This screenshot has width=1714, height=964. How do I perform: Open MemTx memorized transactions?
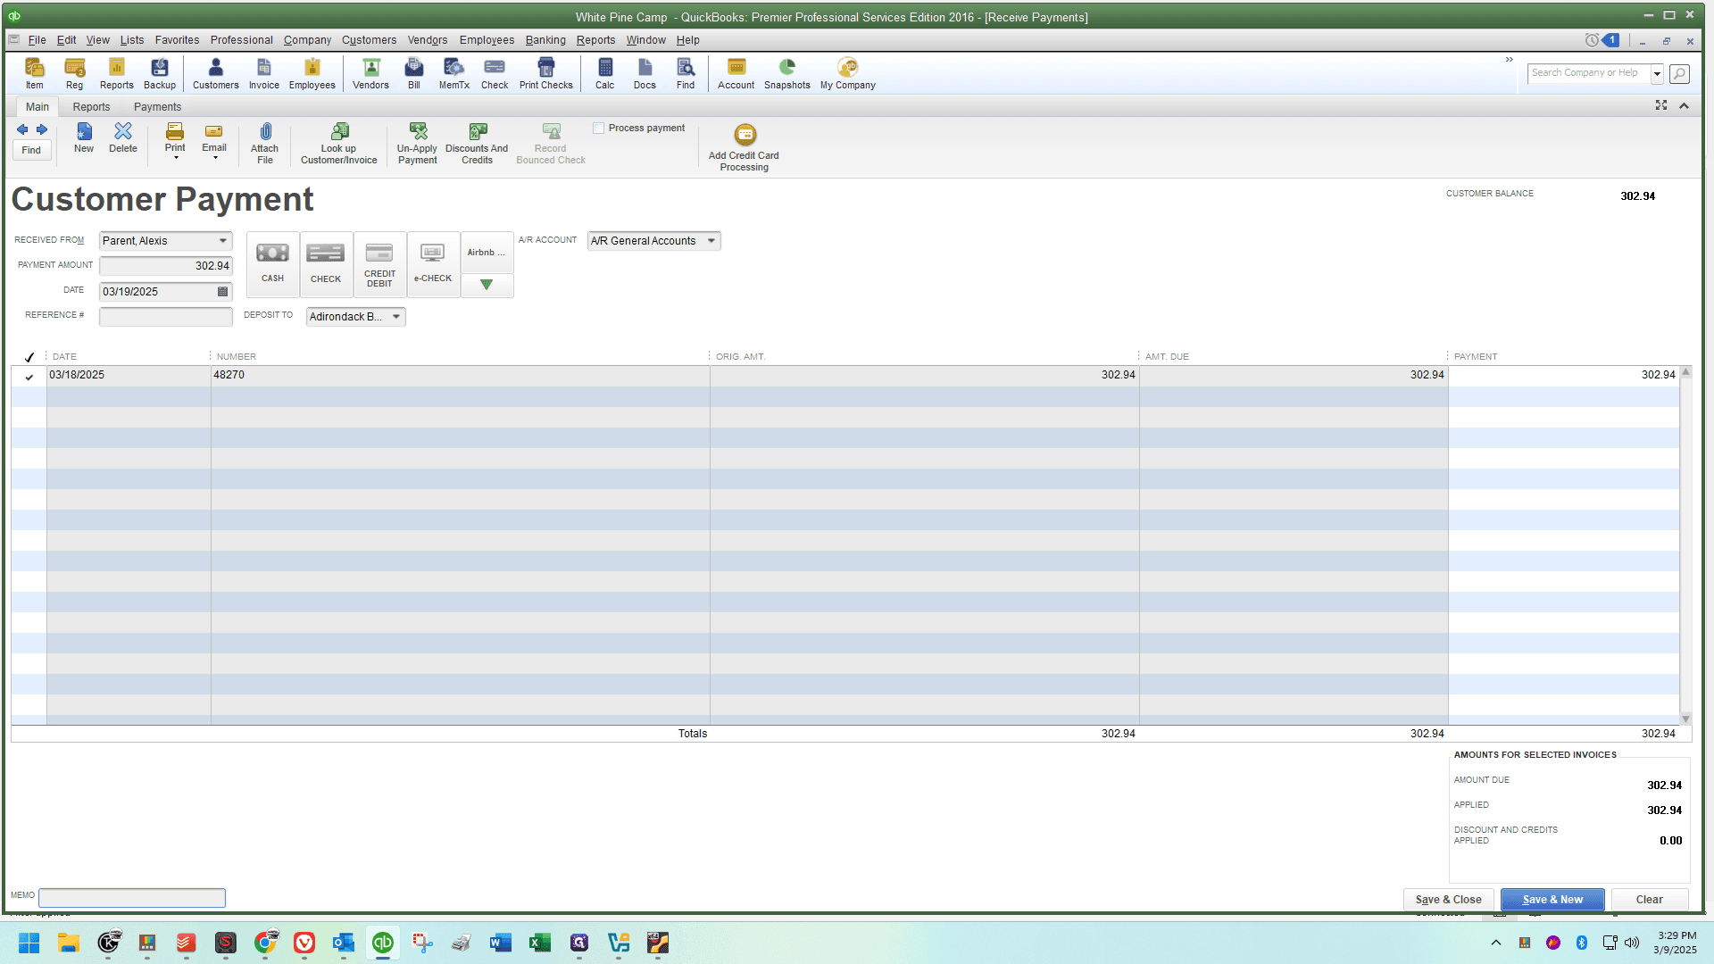(454, 73)
